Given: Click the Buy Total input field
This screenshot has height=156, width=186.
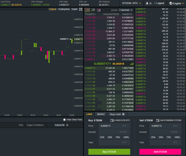Looking at the screenshot, I should (x=115, y=142).
